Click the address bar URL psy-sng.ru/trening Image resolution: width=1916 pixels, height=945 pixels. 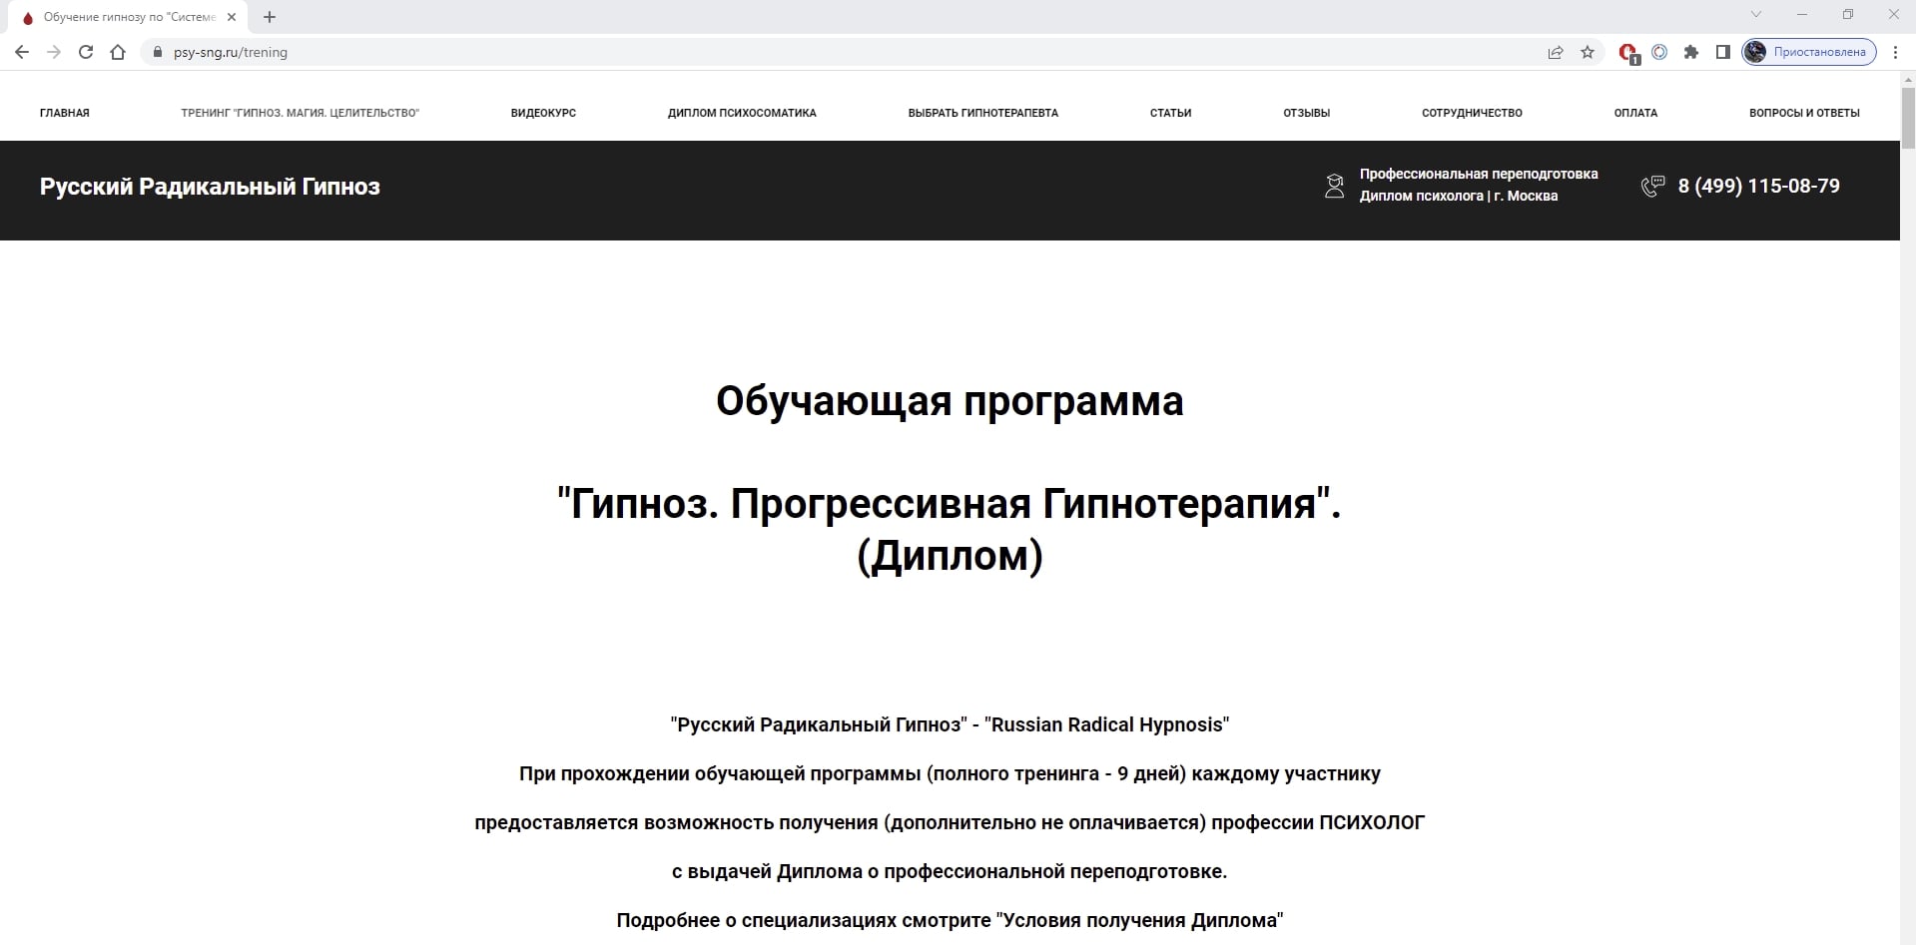231,52
